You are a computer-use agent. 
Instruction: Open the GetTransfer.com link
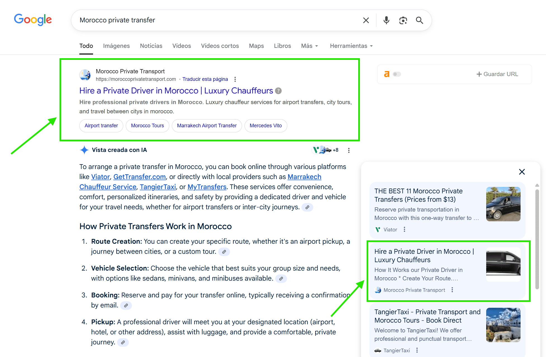[x=139, y=177]
